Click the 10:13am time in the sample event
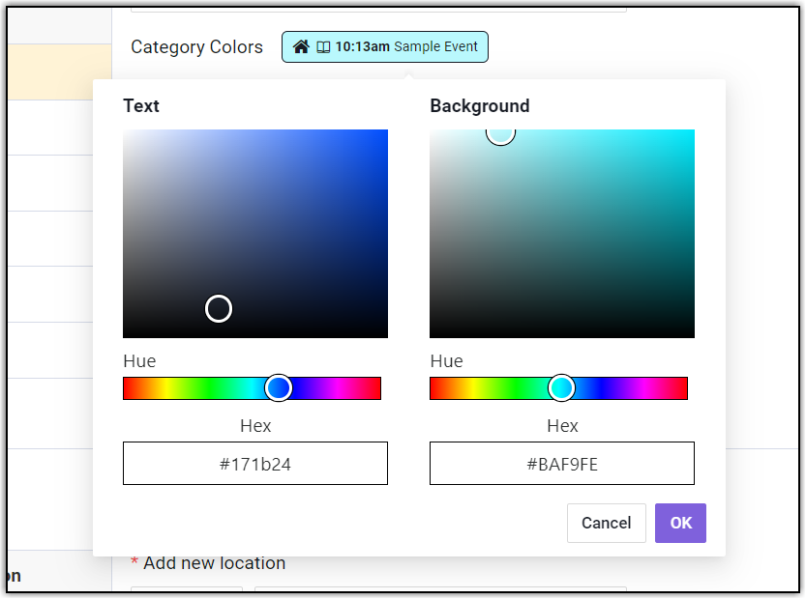Image resolution: width=806 pixels, height=599 pixels. click(362, 46)
